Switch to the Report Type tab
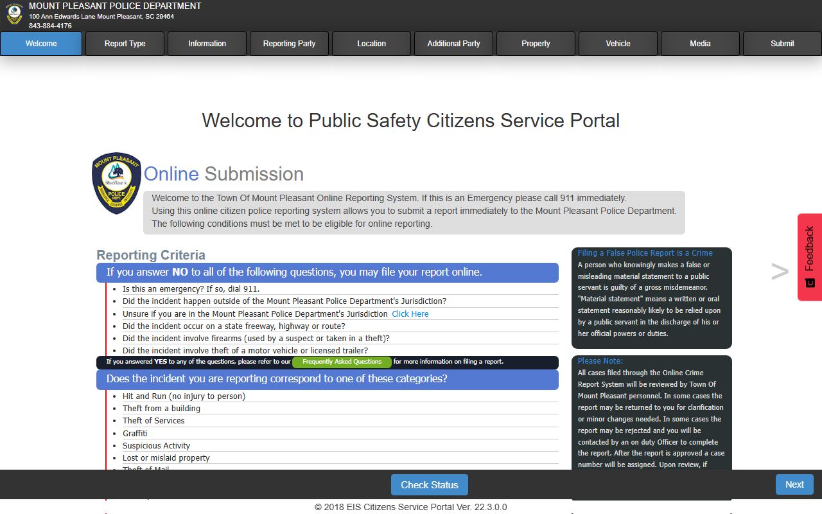The image size is (822, 514). (125, 44)
